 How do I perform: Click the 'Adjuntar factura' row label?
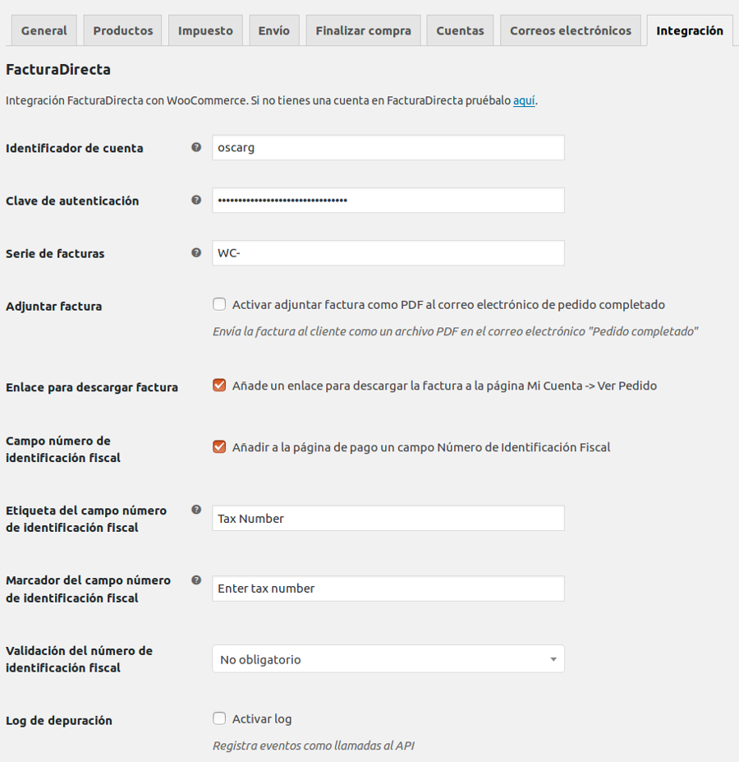coord(54,306)
